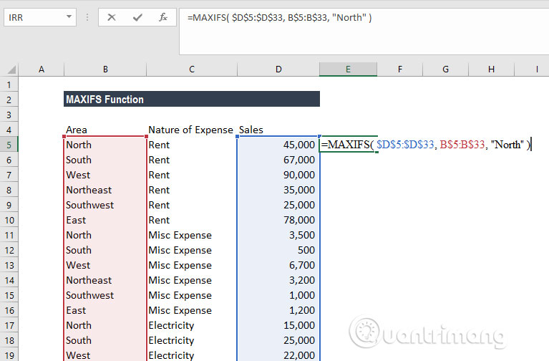
Task: Click Electricity in row 18
Action: click(171, 341)
